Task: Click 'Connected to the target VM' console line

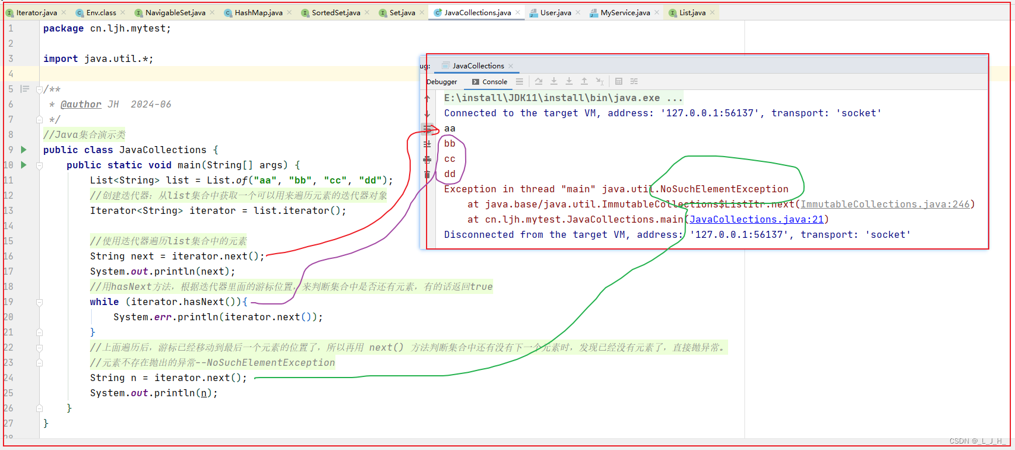Action: click(x=663, y=113)
